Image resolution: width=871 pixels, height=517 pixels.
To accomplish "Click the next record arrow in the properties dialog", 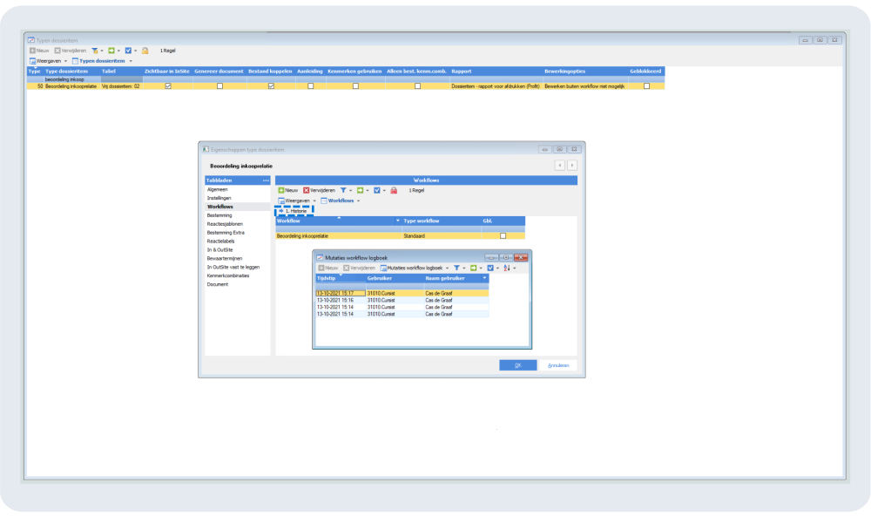I will click(x=571, y=165).
